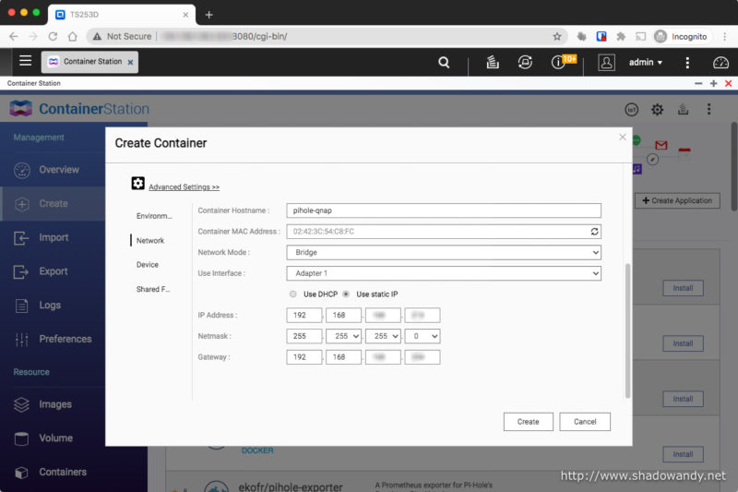Open the QNAP hamburger main menu
The height and width of the screenshot is (492, 738).
pyautogui.click(x=25, y=62)
